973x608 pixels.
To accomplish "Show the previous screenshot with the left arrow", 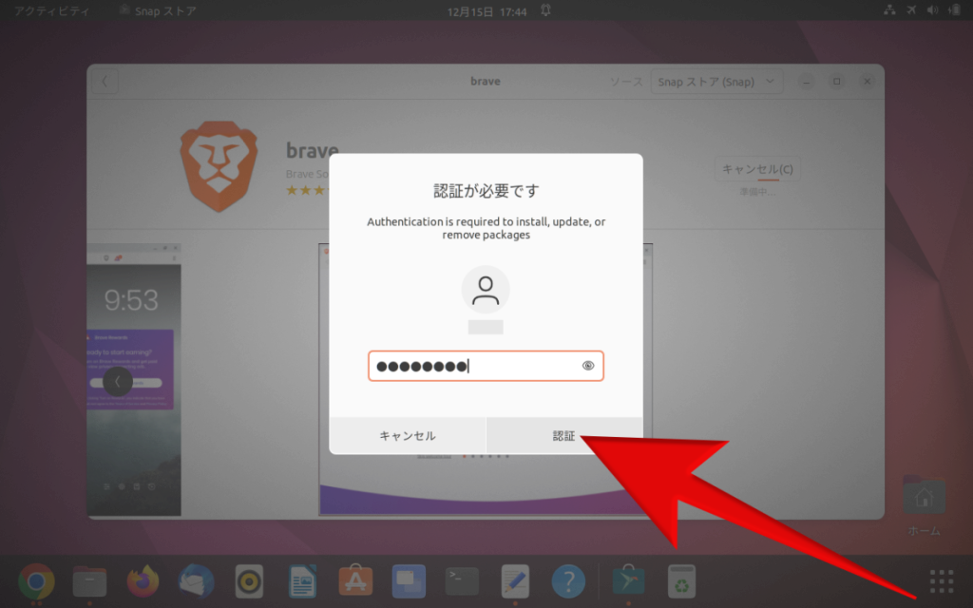I will point(117,382).
